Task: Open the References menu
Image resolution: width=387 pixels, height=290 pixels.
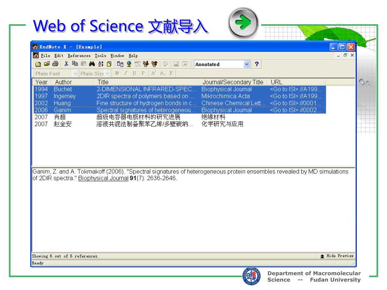Action: pyautogui.click(x=79, y=56)
